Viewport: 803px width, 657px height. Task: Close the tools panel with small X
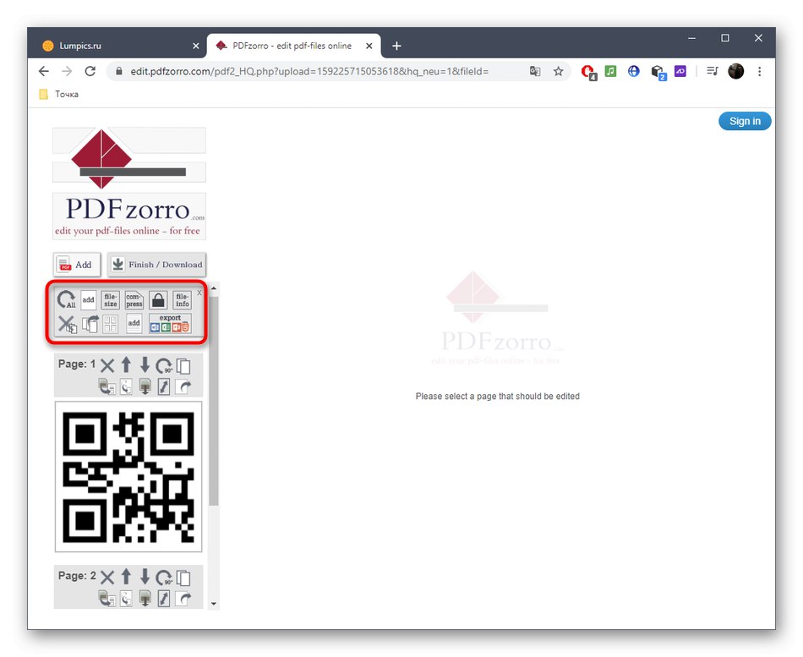[x=199, y=293]
